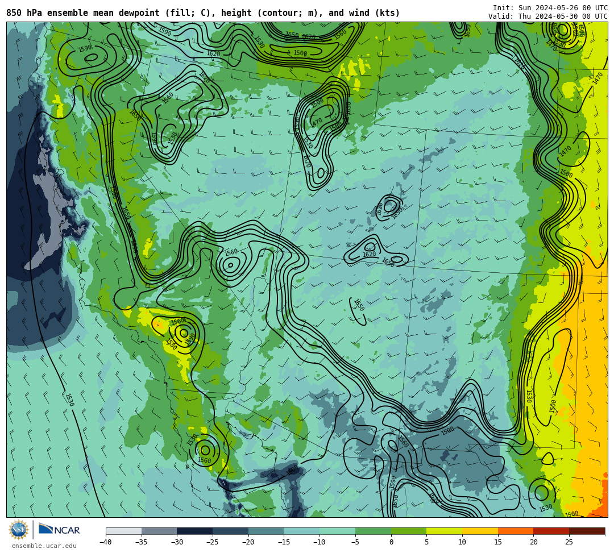This screenshot has width=614, height=553.
Task: Select the Init: Sun 2024-05-26 00 UTC text
Action: click(x=550, y=8)
